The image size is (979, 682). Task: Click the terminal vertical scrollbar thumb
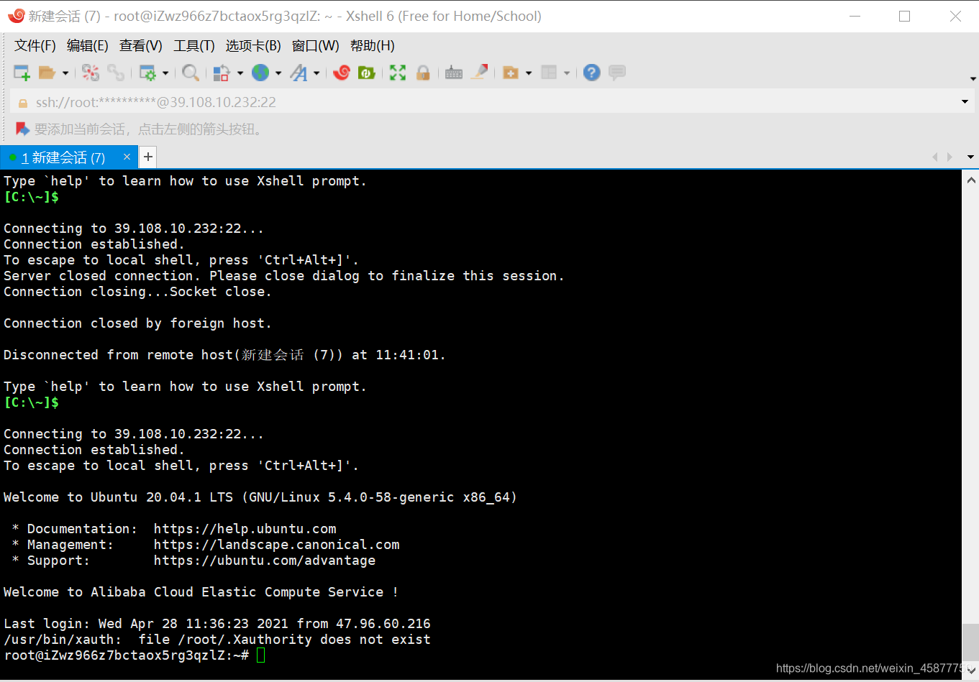pyautogui.click(x=970, y=643)
